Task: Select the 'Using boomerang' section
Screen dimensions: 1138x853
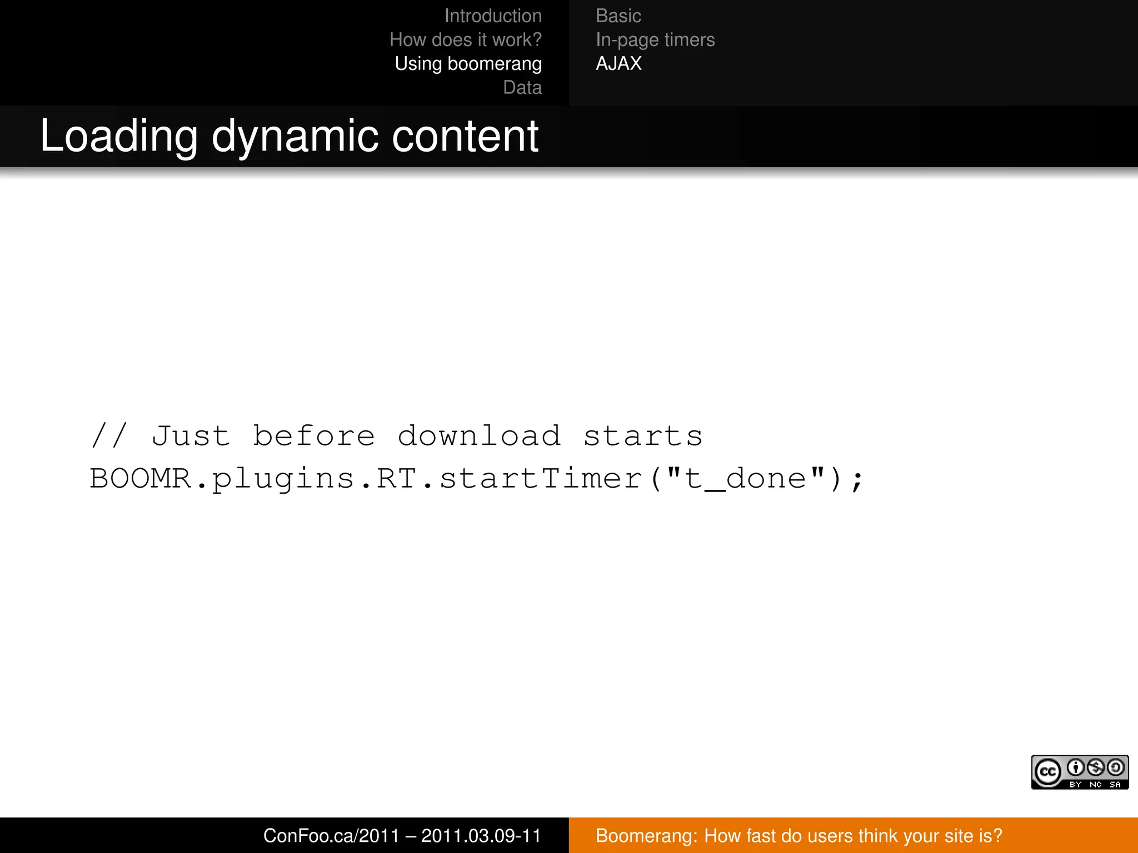Action: (468, 64)
